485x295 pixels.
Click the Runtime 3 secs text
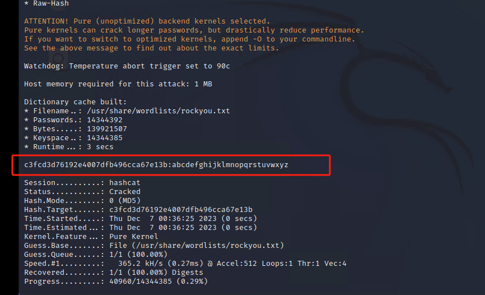97,147
